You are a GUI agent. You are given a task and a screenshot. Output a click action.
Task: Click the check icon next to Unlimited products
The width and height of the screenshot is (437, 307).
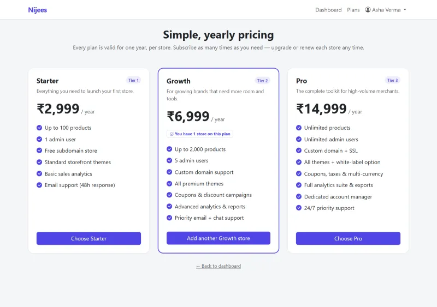tap(299, 128)
